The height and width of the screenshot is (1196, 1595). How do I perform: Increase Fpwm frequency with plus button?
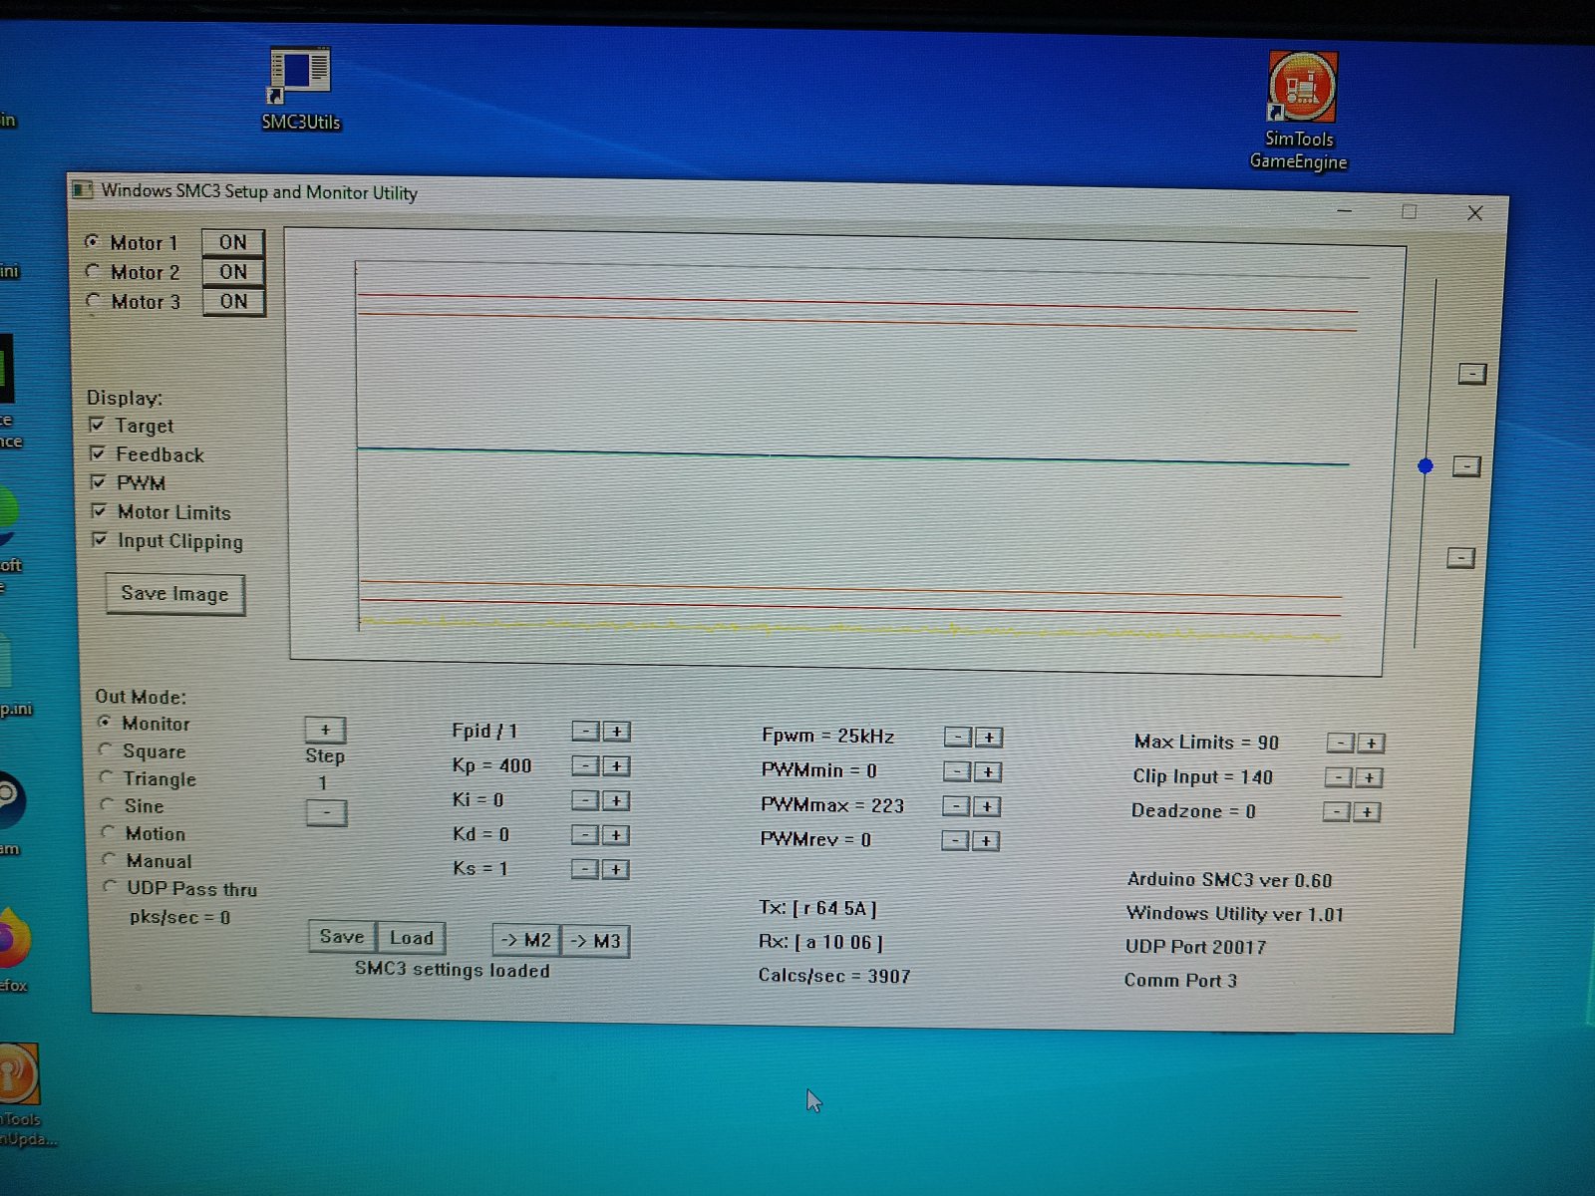[988, 738]
